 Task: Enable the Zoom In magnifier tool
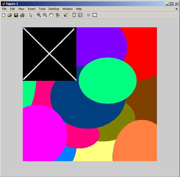[39, 15]
